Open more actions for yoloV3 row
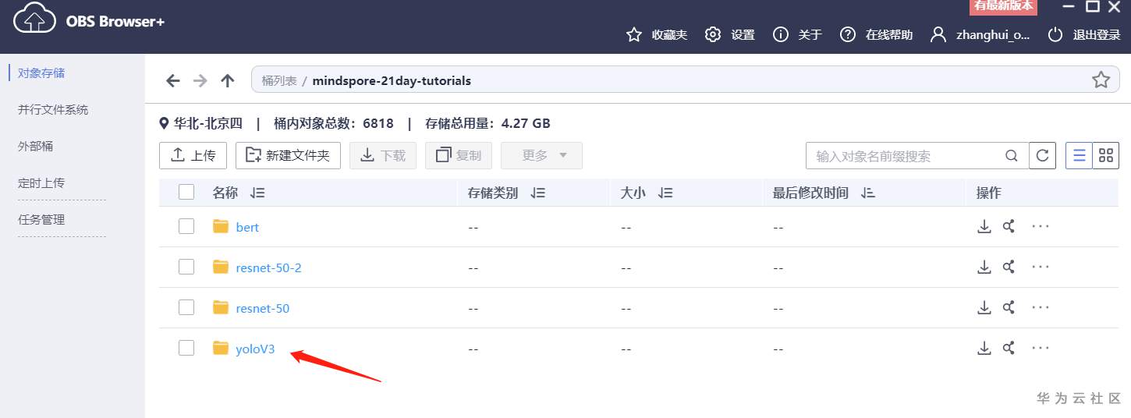This screenshot has height=418, width=1131. click(x=1041, y=348)
